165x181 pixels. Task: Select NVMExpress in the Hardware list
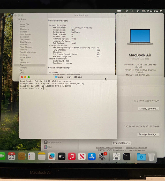click(x=26, y=57)
